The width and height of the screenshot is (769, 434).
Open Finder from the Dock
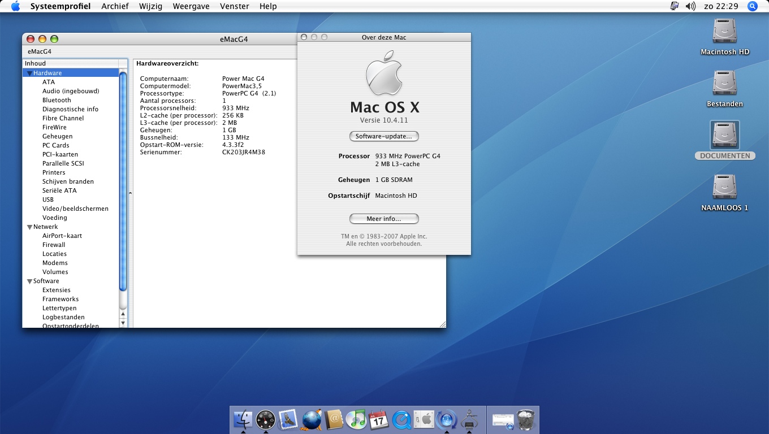[243, 420]
